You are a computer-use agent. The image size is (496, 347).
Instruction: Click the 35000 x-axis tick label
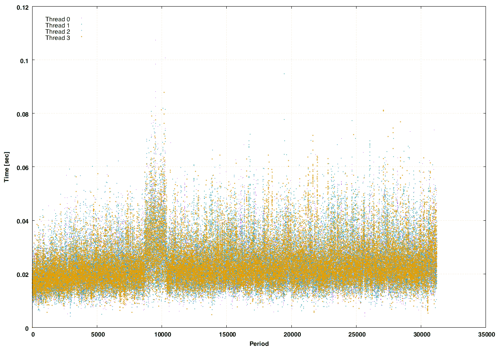(486, 335)
